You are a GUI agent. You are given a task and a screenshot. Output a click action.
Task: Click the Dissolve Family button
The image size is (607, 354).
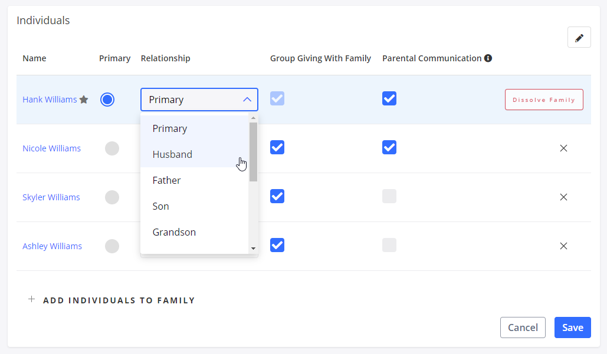pyautogui.click(x=543, y=100)
